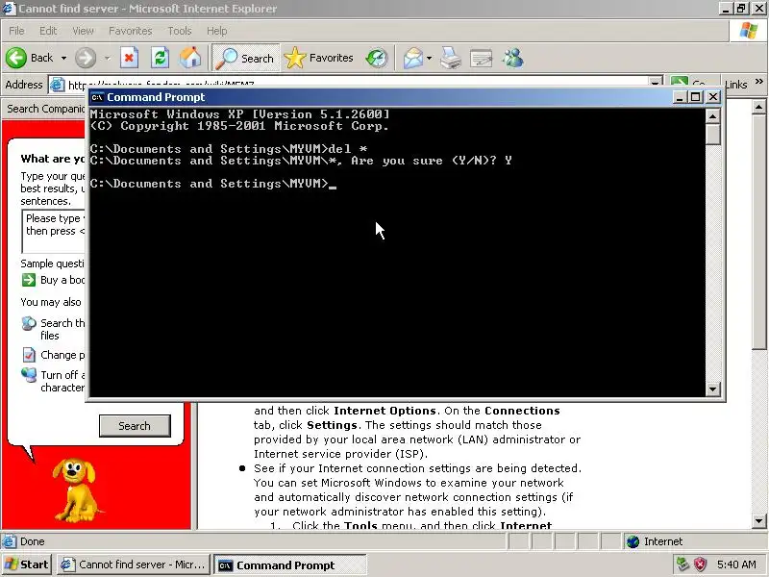
Task: Click the 'What are yo' heading in Search Companion
Action: (53, 159)
